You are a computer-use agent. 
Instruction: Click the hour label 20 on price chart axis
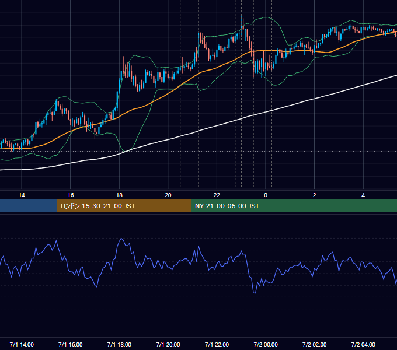click(168, 195)
